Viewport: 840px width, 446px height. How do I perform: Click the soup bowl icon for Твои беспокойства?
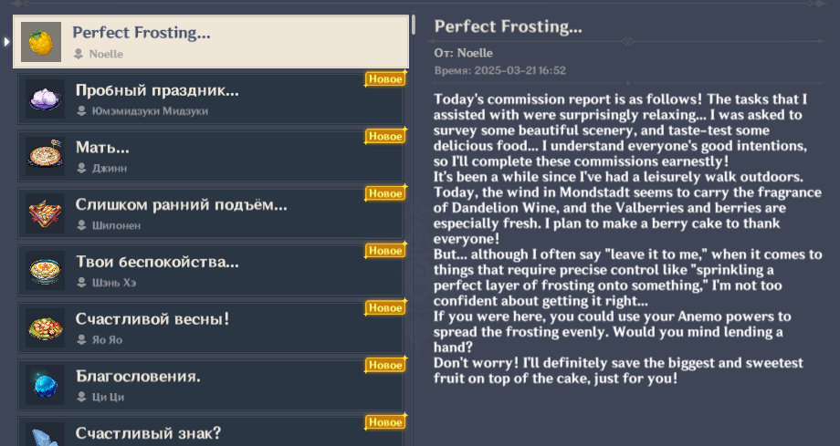click(46, 270)
